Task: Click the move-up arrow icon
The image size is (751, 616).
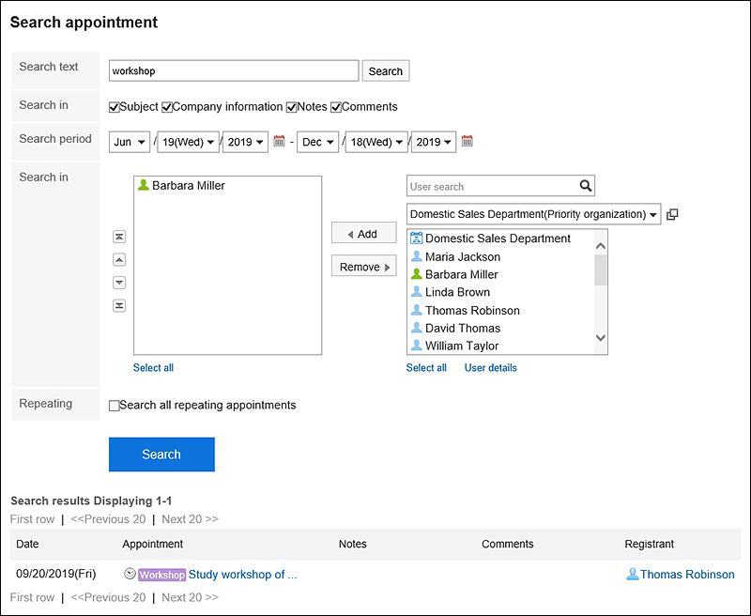Action: 119,260
